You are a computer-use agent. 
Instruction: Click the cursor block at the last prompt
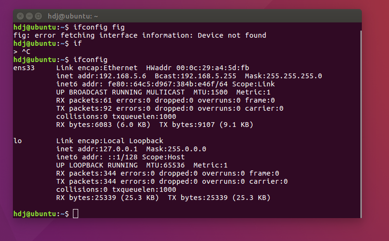(x=75, y=214)
